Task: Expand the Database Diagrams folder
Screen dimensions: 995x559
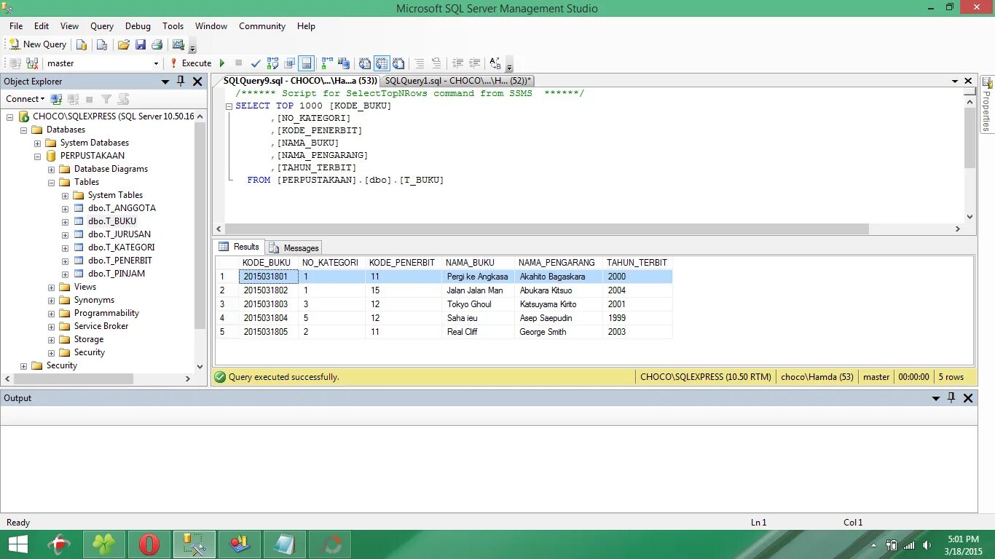Action: pos(52,169)
